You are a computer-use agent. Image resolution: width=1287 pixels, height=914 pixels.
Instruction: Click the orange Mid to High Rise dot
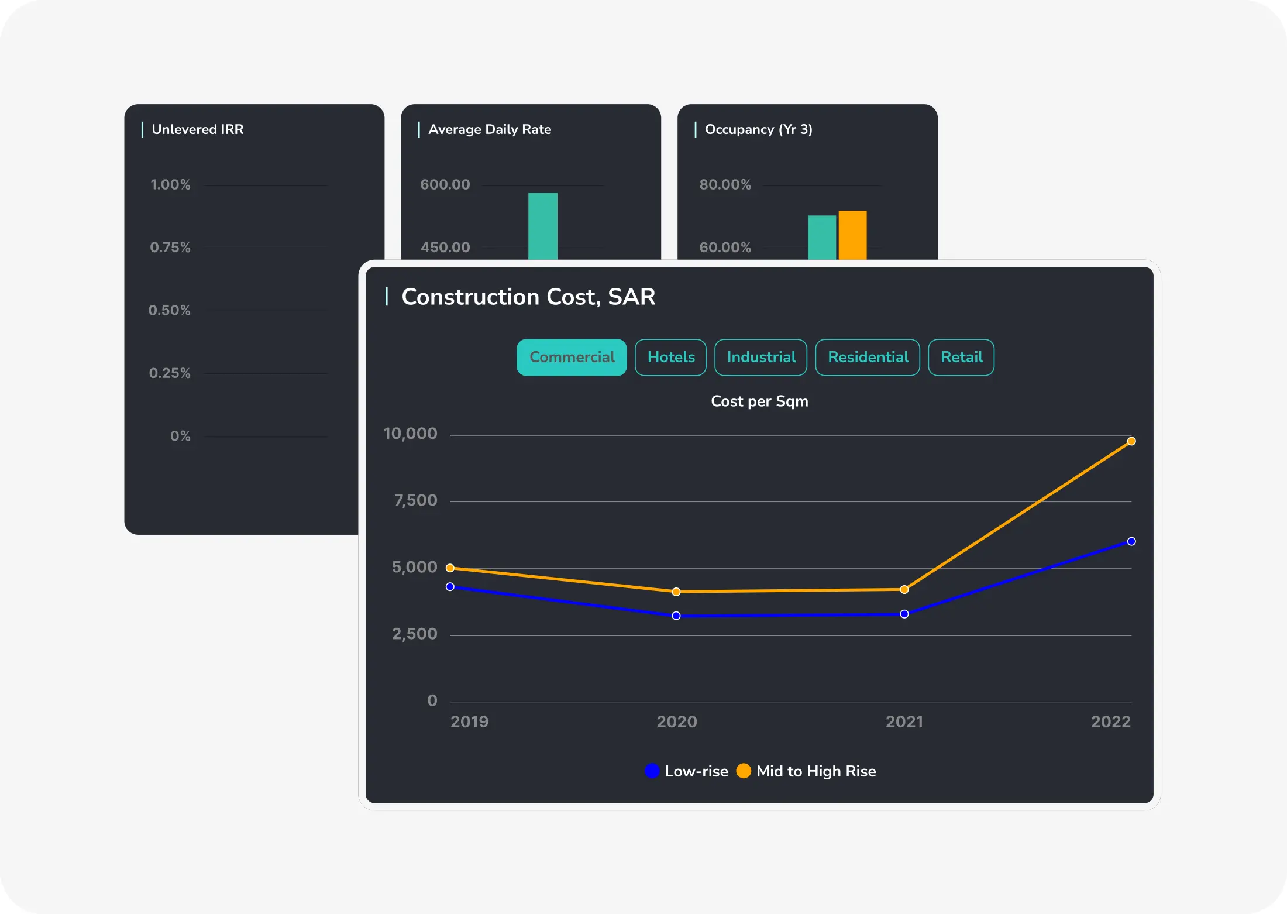coord(744,771)
